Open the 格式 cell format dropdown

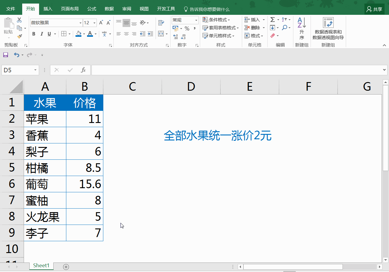tap(254, 36)
